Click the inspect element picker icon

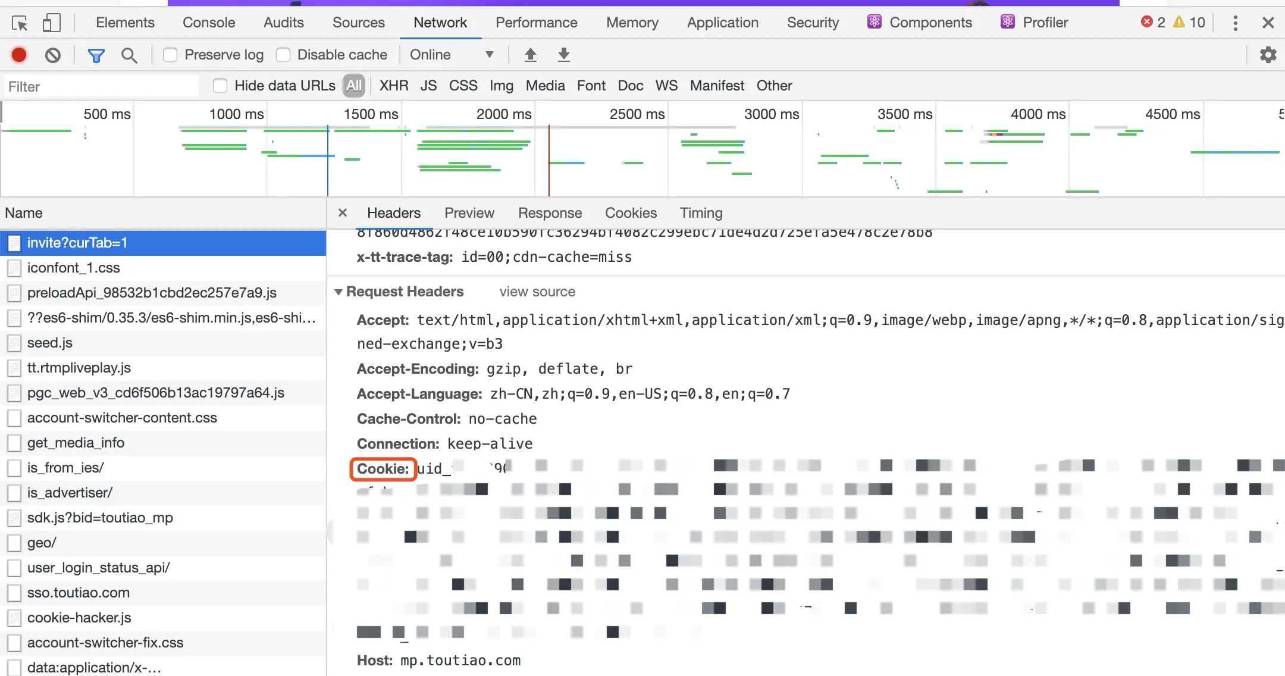(x=20, y=23)
